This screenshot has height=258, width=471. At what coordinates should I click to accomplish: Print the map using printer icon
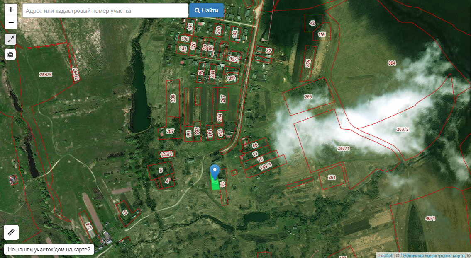click(x=11, y=54)
